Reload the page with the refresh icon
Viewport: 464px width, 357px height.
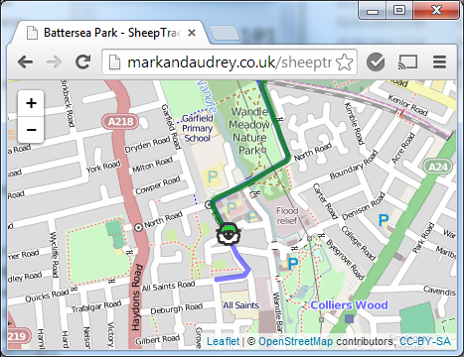tap(82, 61)
